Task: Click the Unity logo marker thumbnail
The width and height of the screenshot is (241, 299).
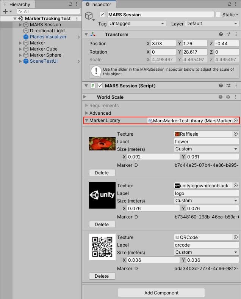Action: tap(102, 195)
